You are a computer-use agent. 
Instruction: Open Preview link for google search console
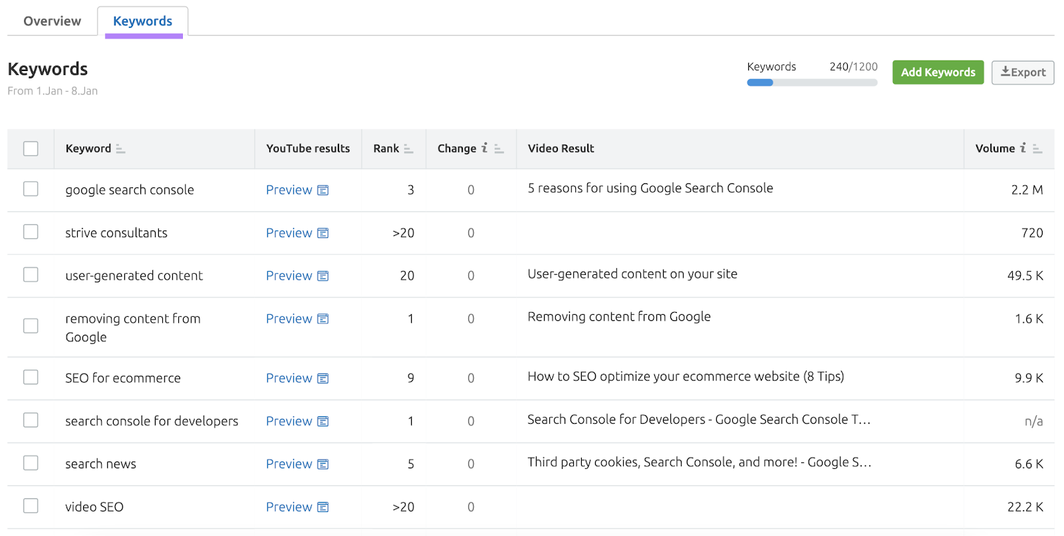(x=289, y=190)
